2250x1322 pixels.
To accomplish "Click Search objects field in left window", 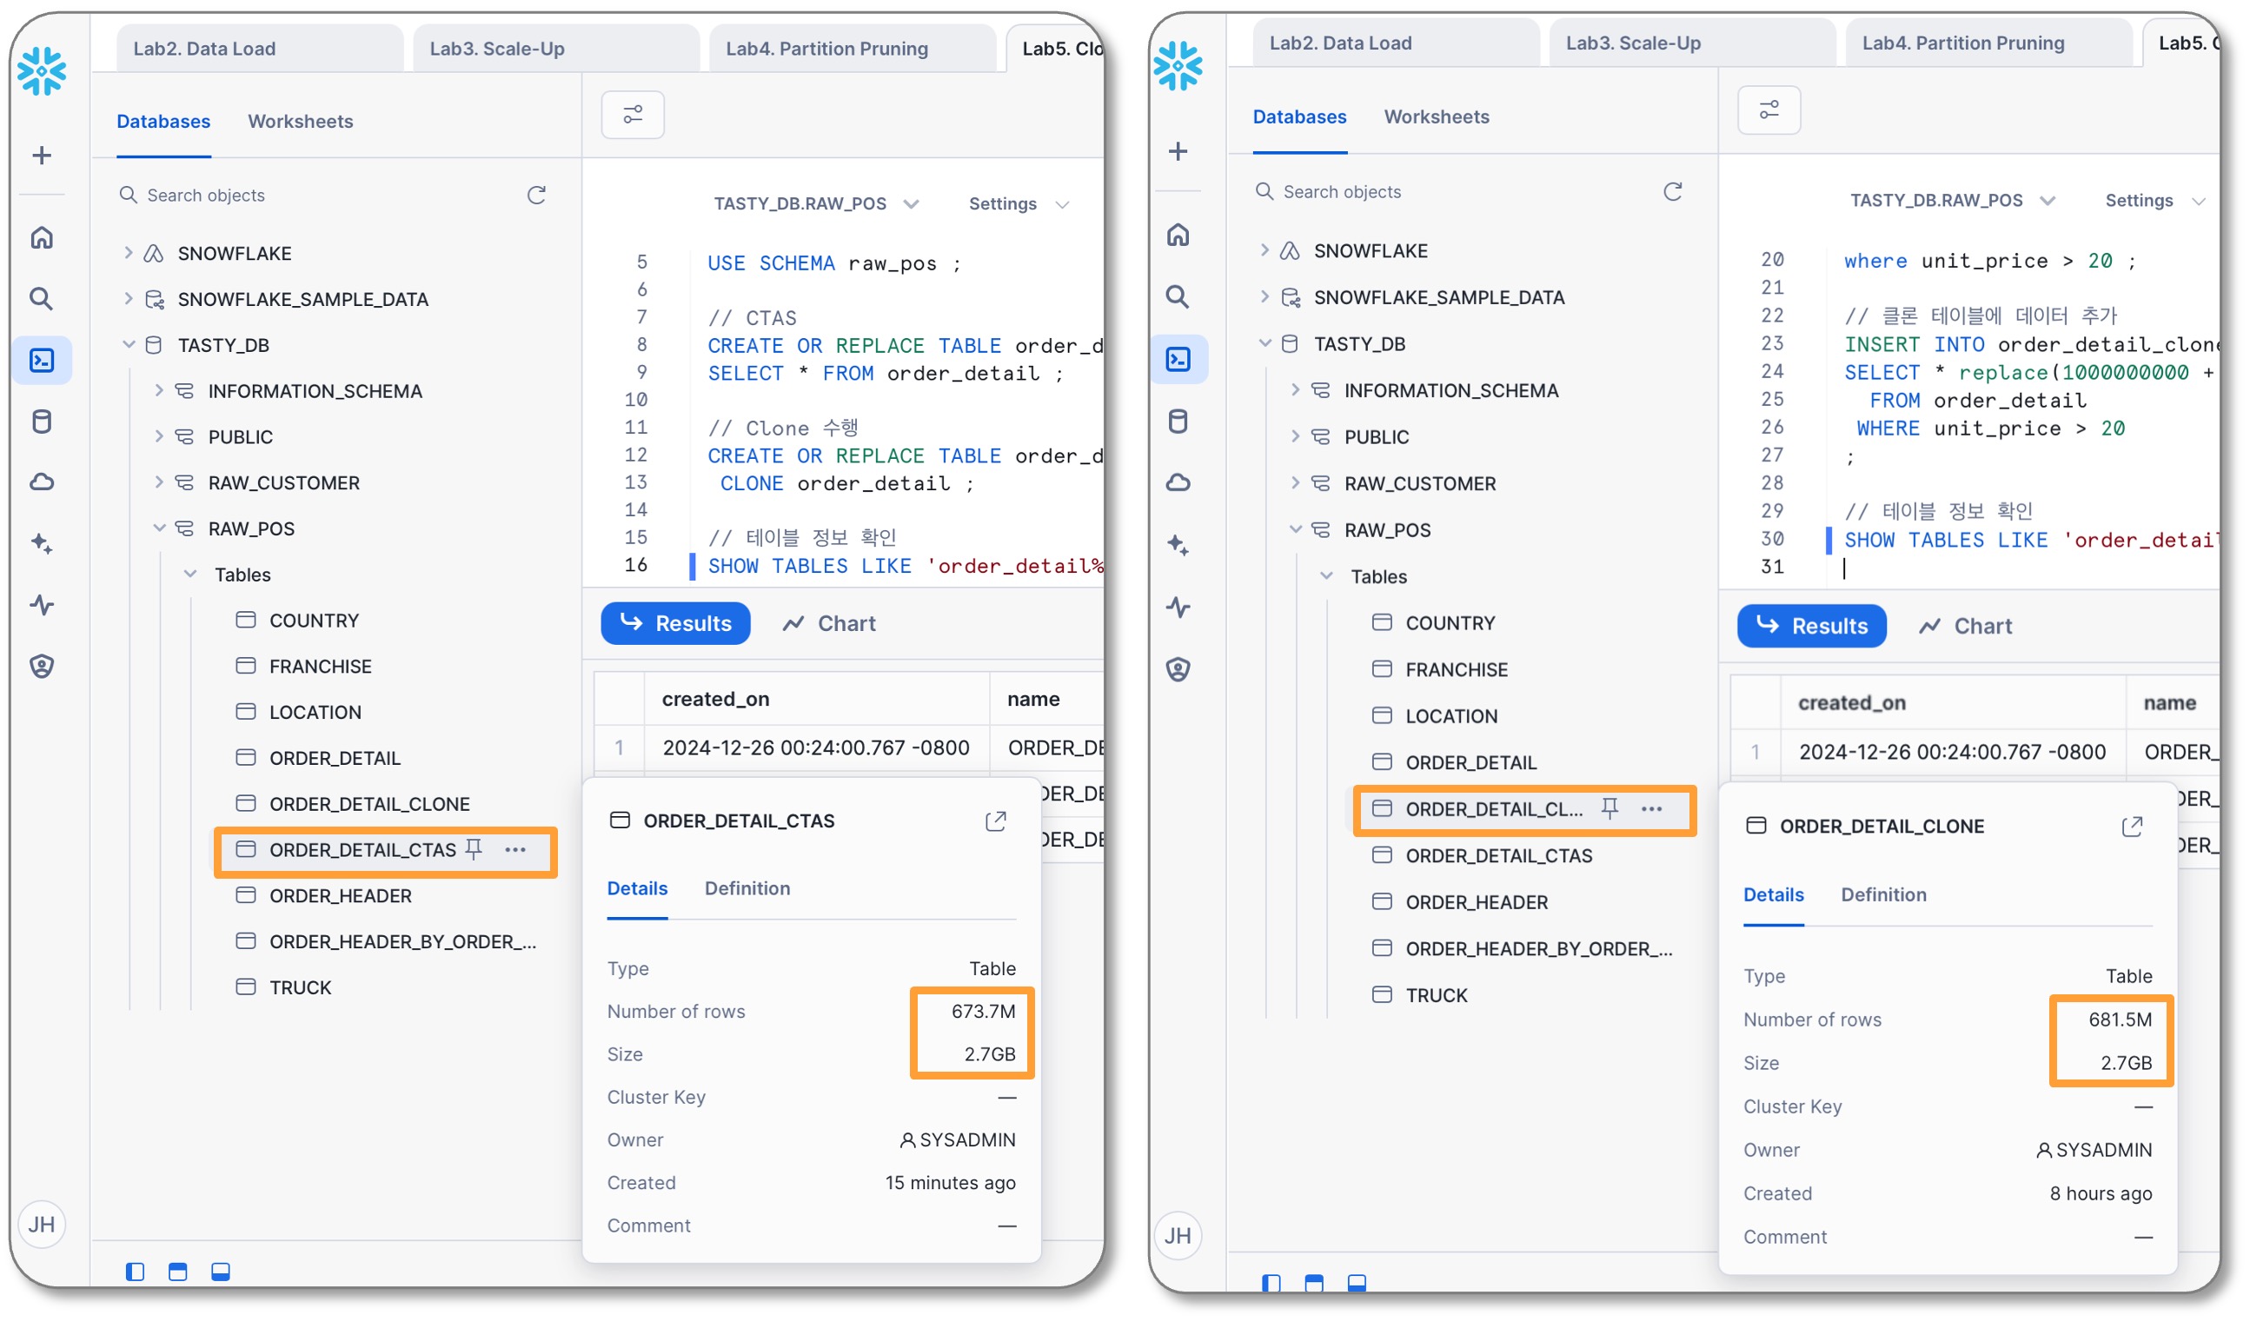I will pos(317,195).
